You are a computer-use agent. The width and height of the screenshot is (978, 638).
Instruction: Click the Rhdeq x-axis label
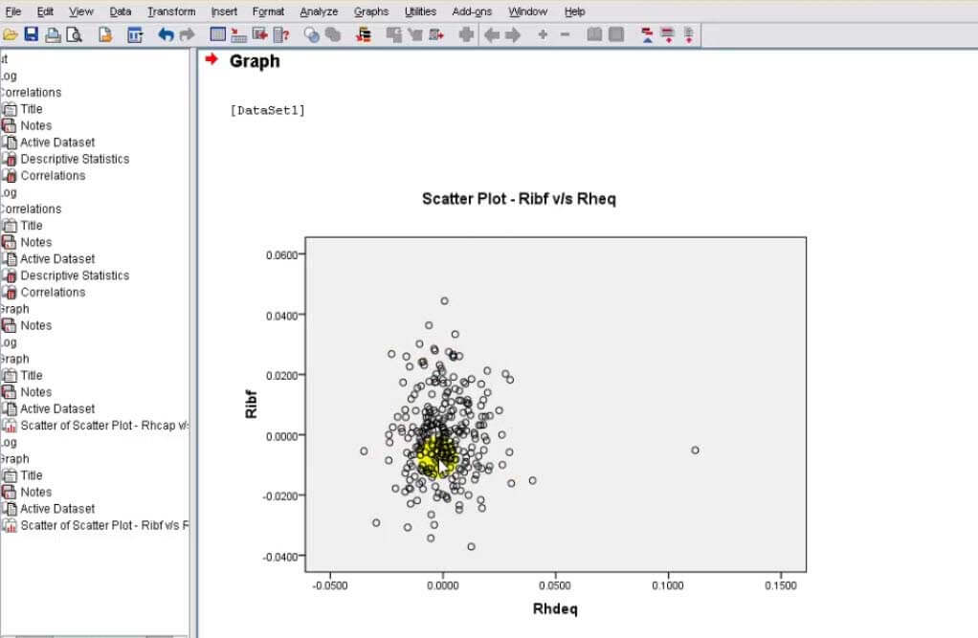click(x=555, y=608)
